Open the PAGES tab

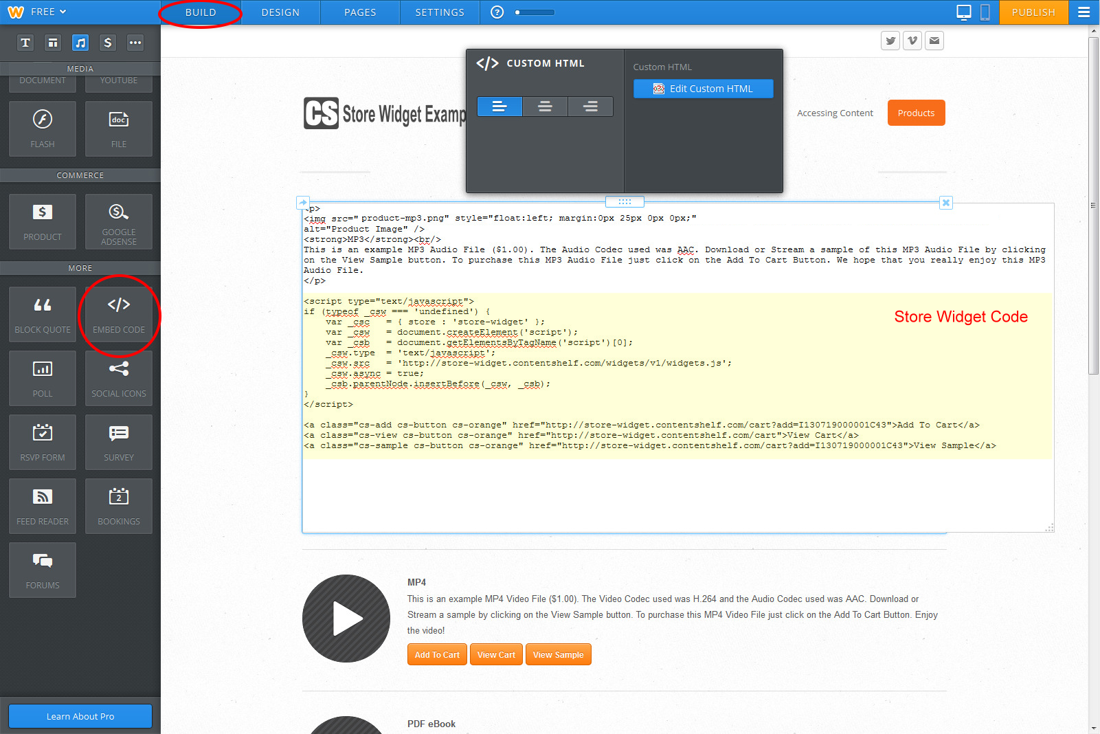click(x=360, y=12)
